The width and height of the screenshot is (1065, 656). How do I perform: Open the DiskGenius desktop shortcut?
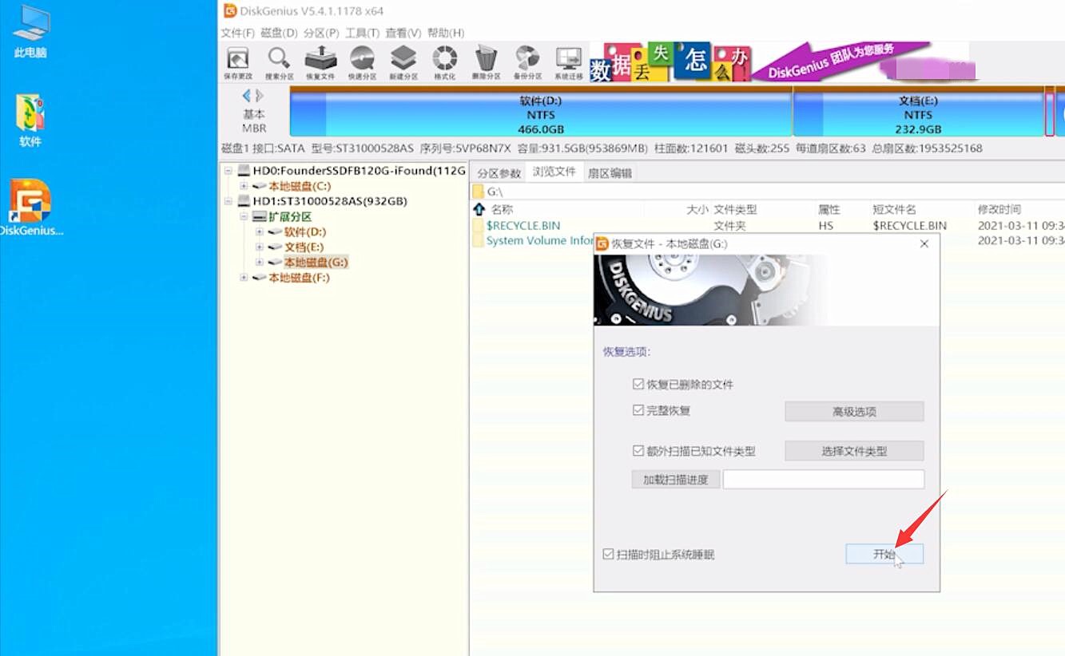coord(30,207)
